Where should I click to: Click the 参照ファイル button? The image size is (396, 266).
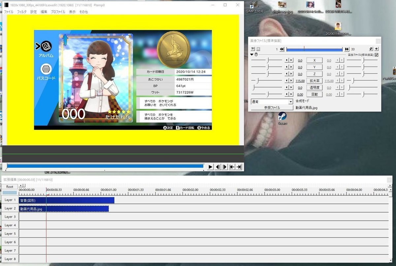point(272,108)
